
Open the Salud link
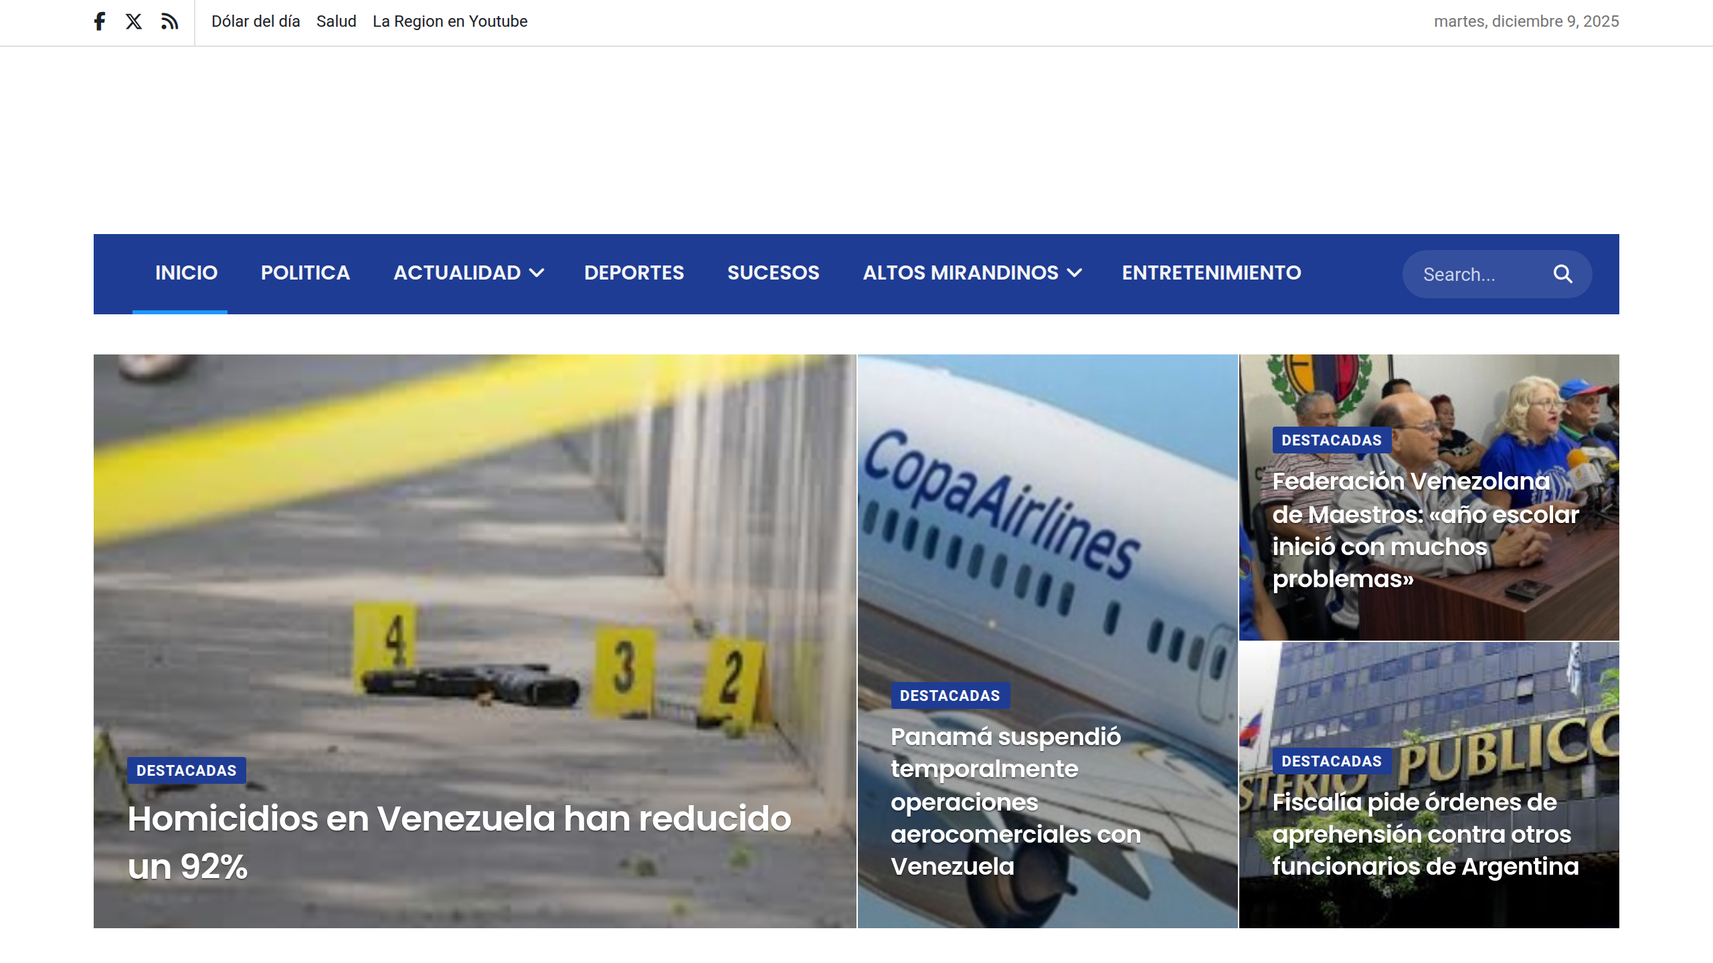tap(337, 21)
